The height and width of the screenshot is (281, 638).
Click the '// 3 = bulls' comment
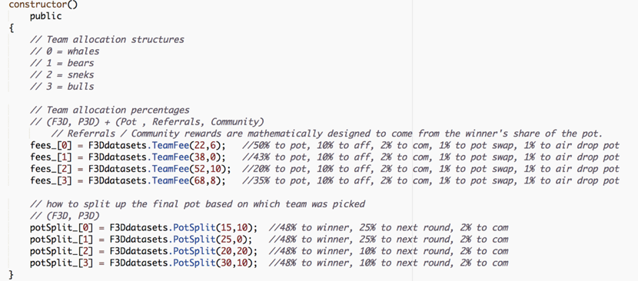click(61, 87)
